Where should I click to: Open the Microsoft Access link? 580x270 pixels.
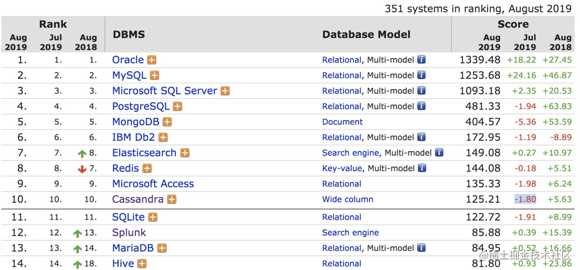153,184
